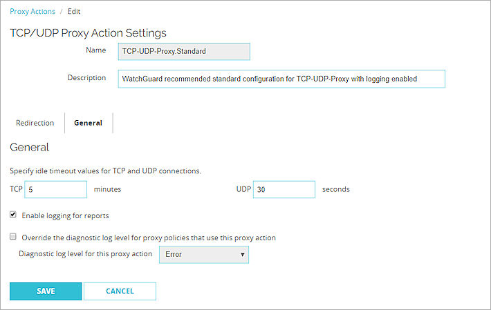Click the "Diagnostic log level for this proxy action" label
The image size is (491, 310).
[x=85, y=254]
